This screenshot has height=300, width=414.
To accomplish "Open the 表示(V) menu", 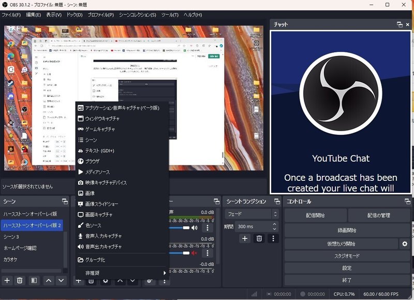I will pos(54,15).
